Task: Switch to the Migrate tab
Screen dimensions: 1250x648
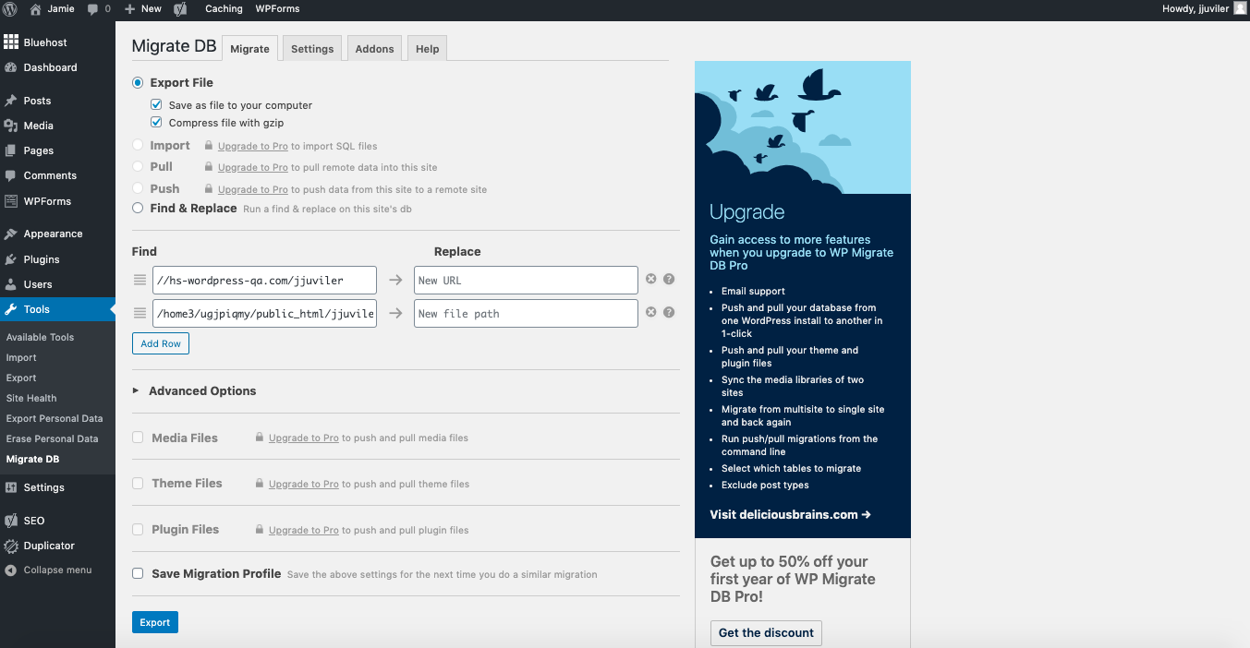Action: tap(249, 49)
